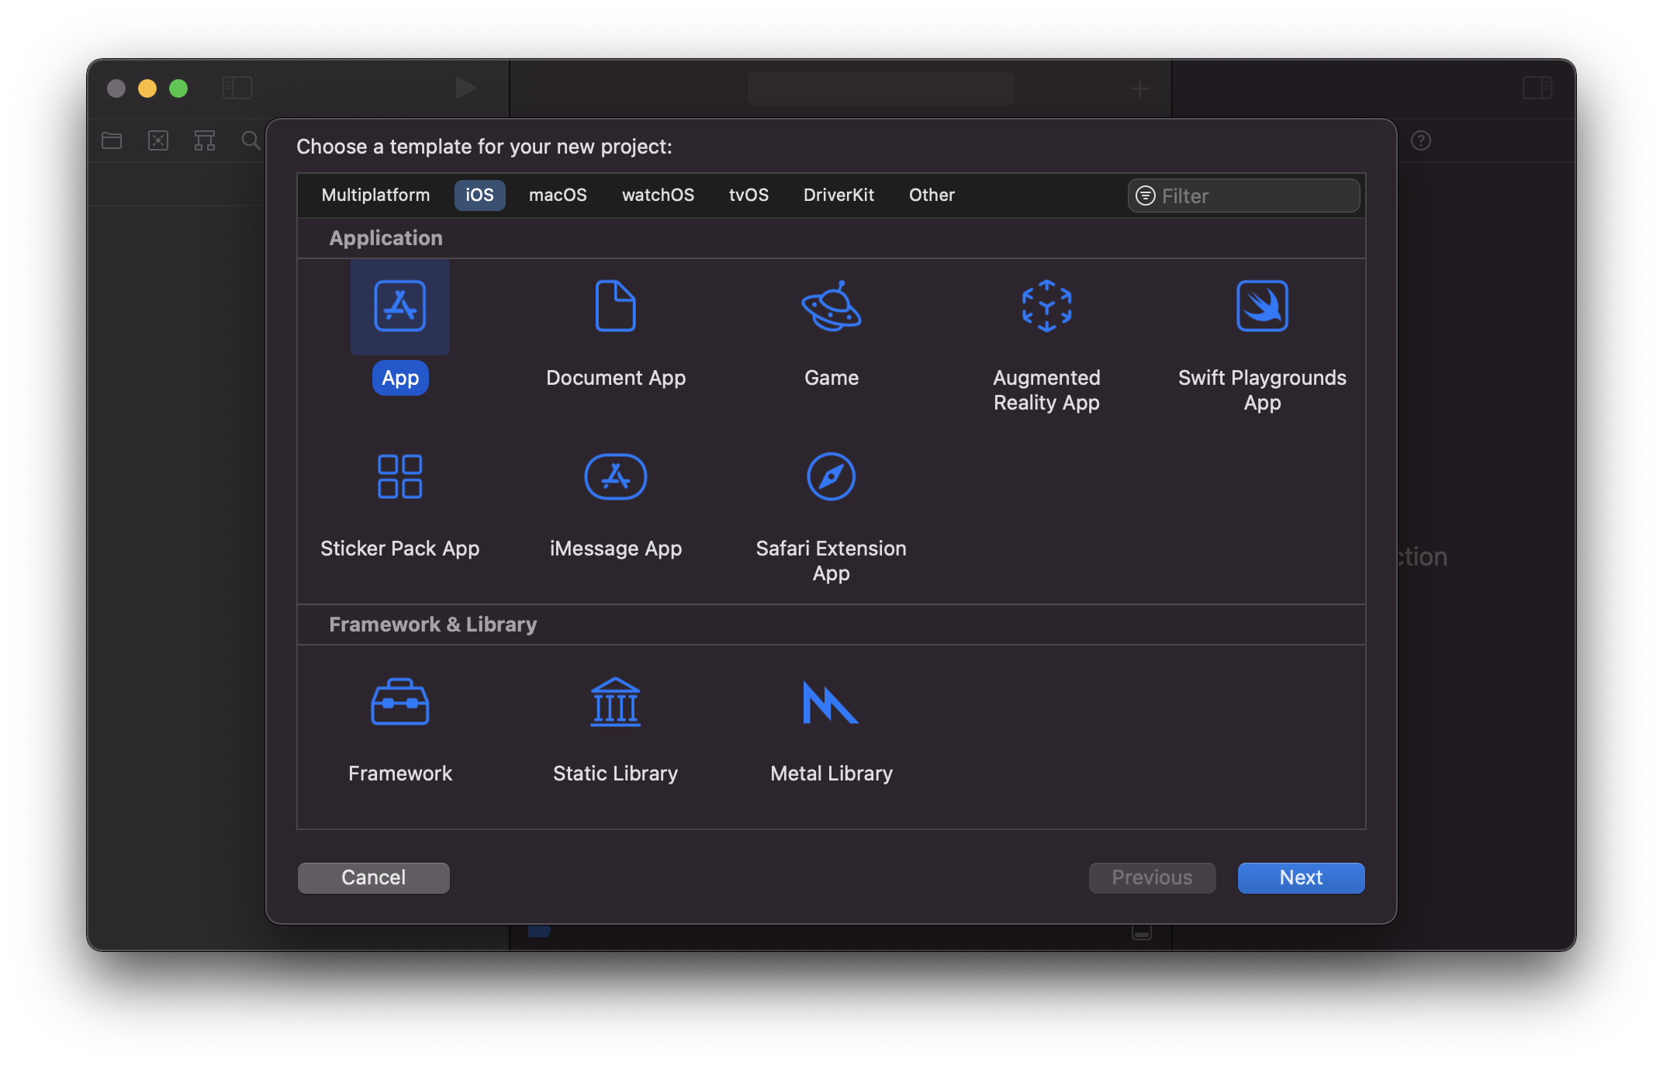Click the green zoom window button

(x=178, y=88)
